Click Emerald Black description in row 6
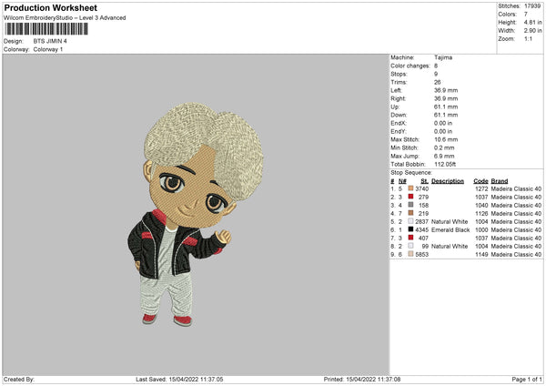The image size is (546, 386). pos(450,229)
